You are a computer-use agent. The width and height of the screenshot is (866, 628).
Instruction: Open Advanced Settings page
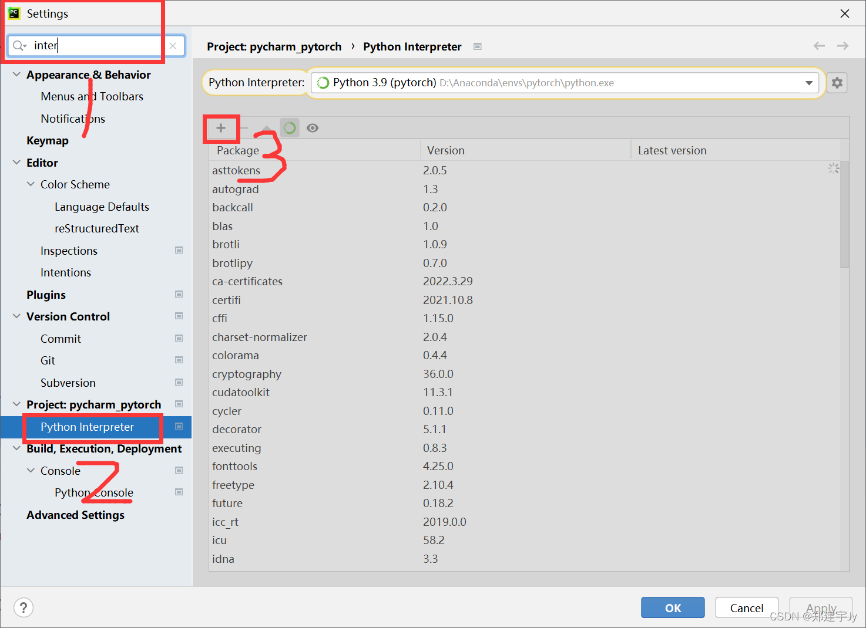[x=75, y=515]
